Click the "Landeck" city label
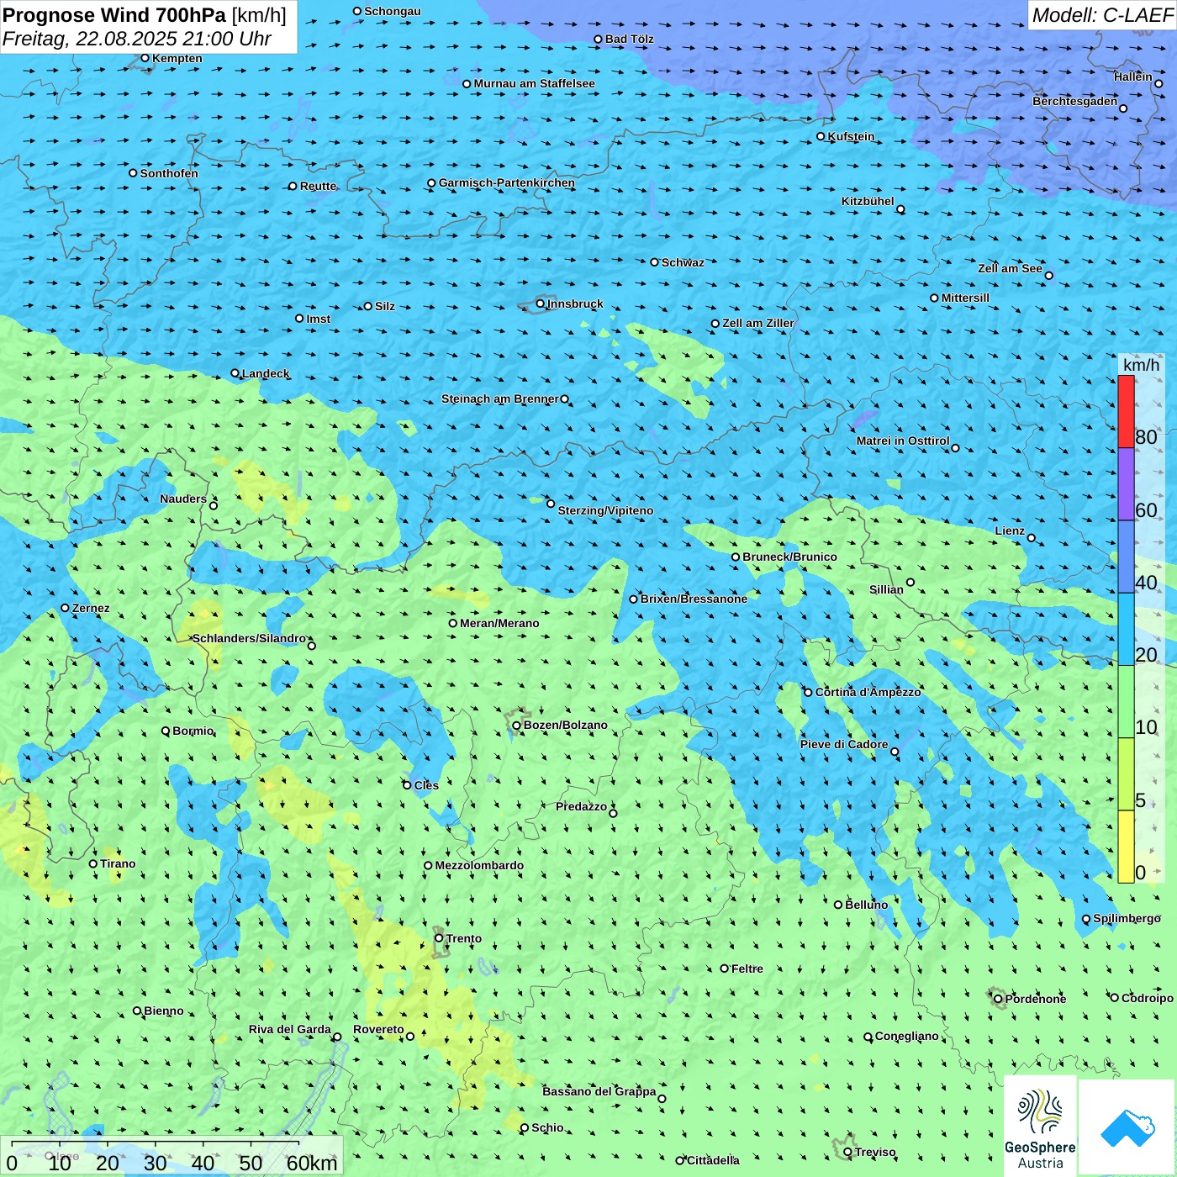 [266, 373]
